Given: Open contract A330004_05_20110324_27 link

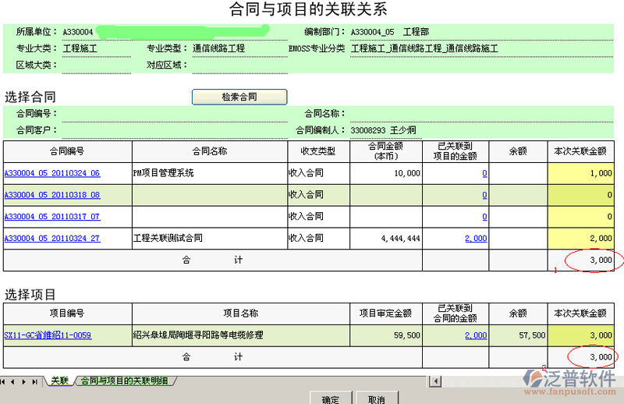Looking at the screenshot, I should 52,239.
